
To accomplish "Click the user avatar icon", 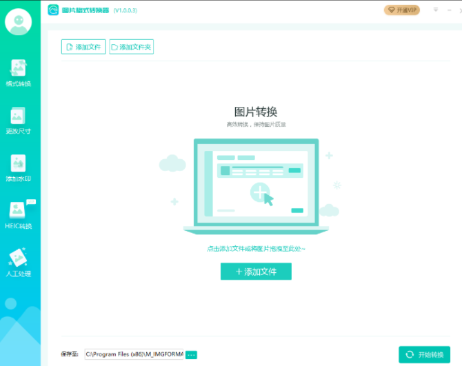I will [x=19, y=21].
